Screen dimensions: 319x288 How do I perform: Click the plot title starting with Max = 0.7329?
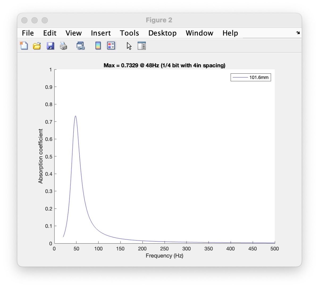coord(164,65)
